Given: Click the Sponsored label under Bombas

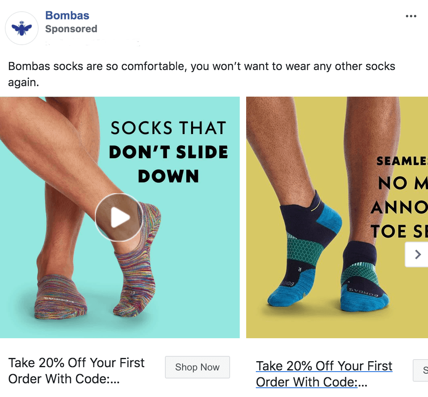Looking at the screenshot, I should [71, 29].
